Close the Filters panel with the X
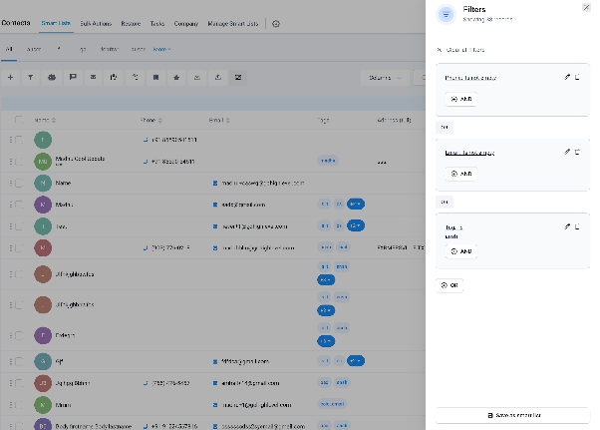This screenshot has width=600, height=430. 586,7
